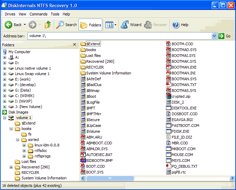Viewport: 236px width, 190px height.
Task: Select the Recovered [290] folder icon in file list
Action: coord(83,61)
